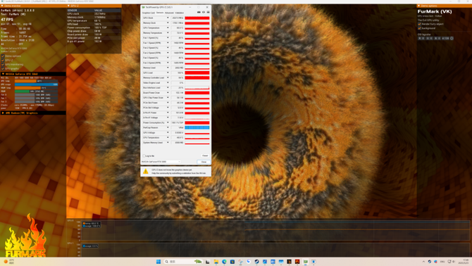Open the GPU selection combo box in GPU-Z
Screen dimensions: 472x266
pyautogui.click(x=161, y=162)
